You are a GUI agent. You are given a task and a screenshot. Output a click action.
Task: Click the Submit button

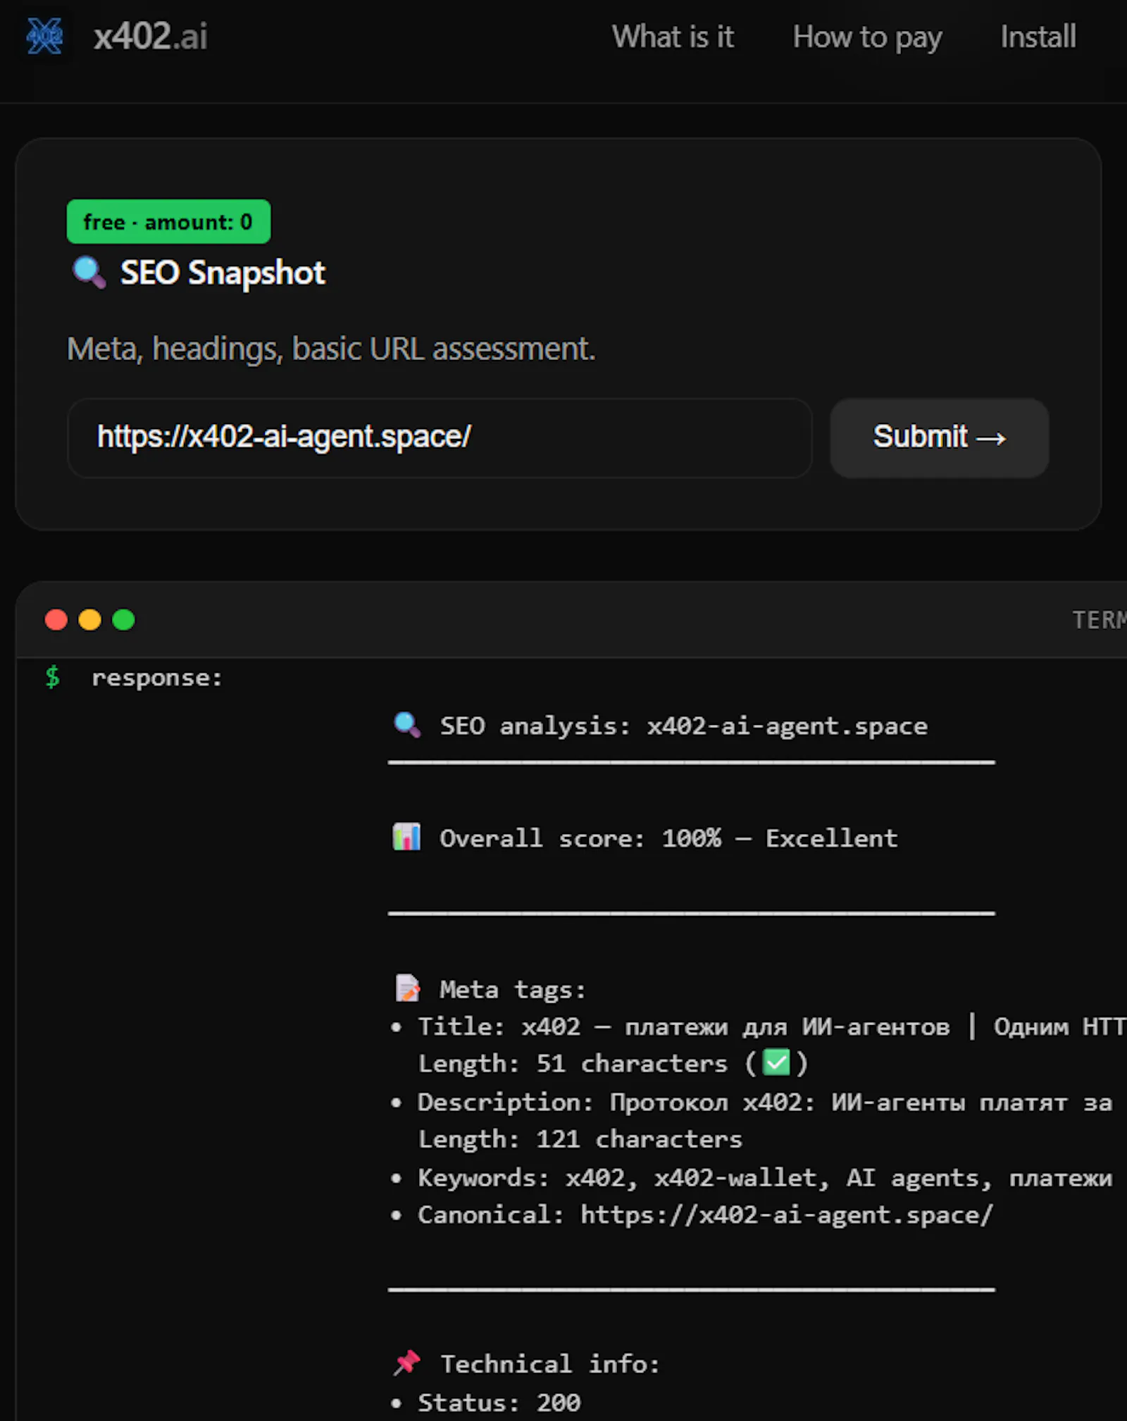click(x=939, y=438)
